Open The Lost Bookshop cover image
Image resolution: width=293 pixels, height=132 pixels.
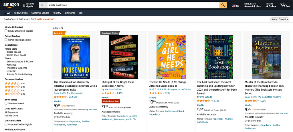point(219,57)
